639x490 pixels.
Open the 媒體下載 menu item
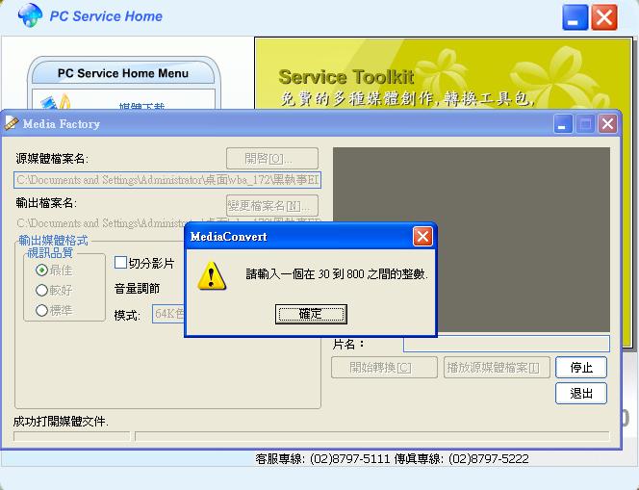[141, 104]
